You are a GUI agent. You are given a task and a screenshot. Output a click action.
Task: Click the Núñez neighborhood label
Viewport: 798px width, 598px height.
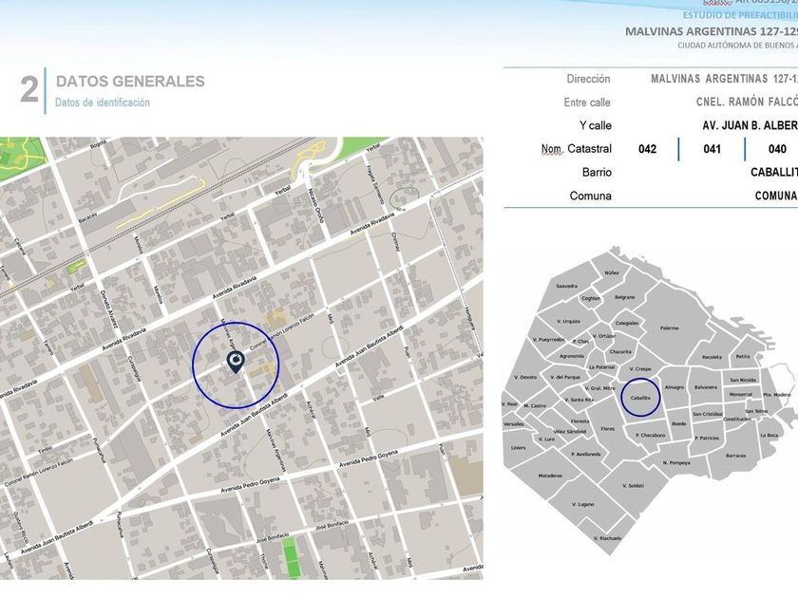[x=612, y=273]
